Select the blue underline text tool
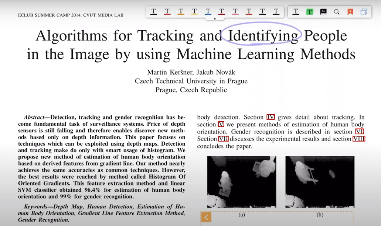Image resolution: width=381 pixels, height=226 pixels. pyautogui.click(x=208, y=12)
